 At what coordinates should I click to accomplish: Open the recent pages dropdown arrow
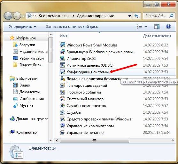point(23,16)
